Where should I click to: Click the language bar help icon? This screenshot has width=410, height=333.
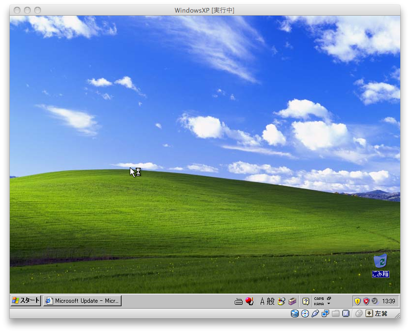(x=306, y=301)
